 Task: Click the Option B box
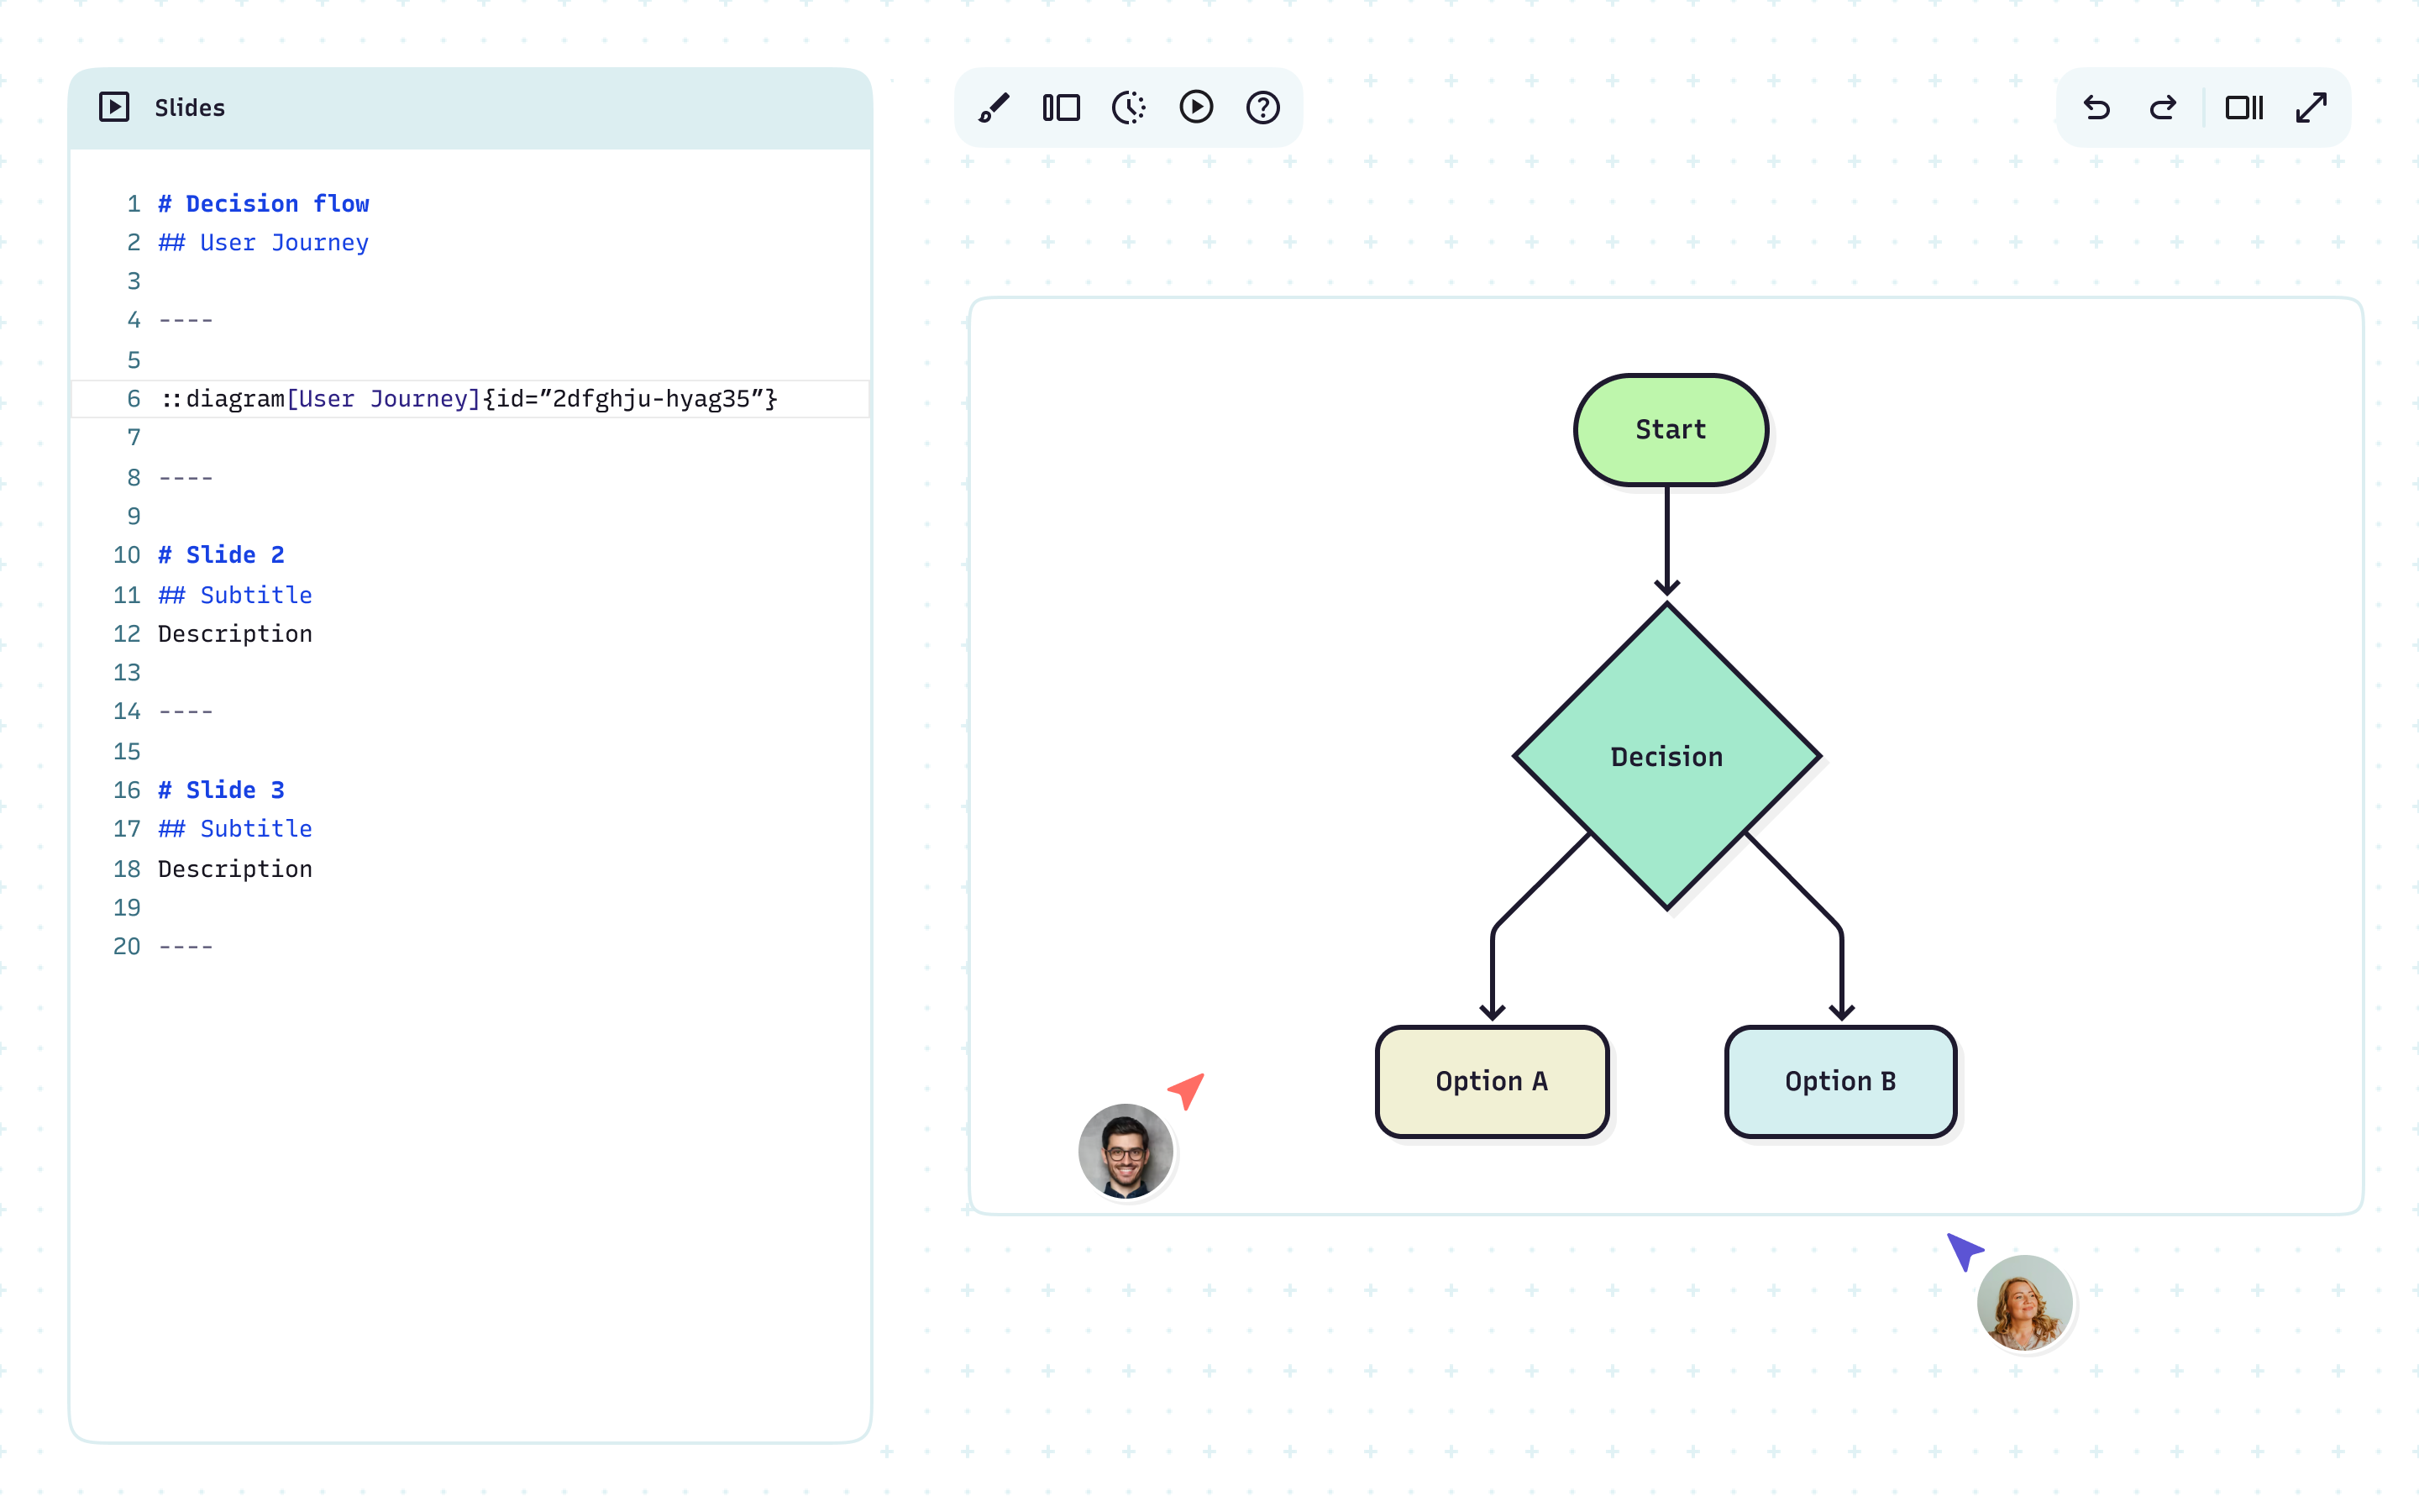1839,1081
